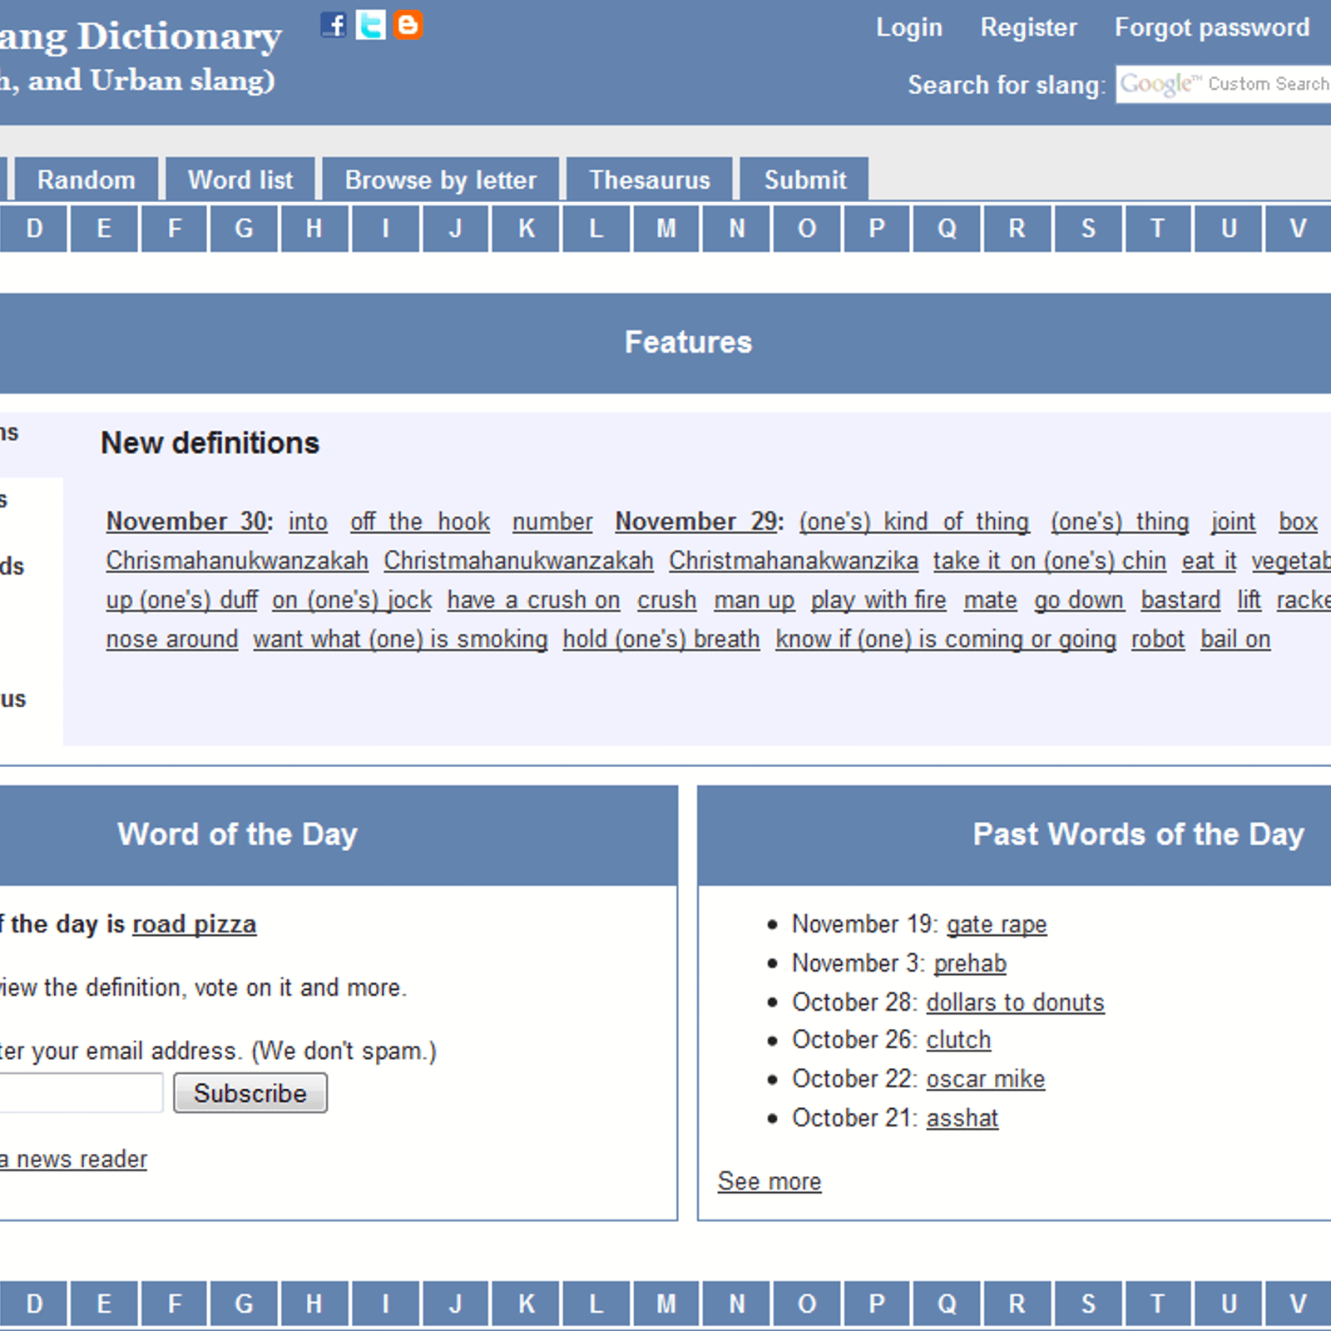Image resolution: width=1331 pixels, height=1331 pixels.
Task: Open the news reader link
Action: point(73,1159)
